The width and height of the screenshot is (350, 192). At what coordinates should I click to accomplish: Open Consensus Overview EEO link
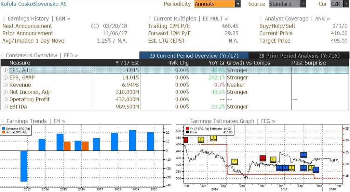point(42,56)
